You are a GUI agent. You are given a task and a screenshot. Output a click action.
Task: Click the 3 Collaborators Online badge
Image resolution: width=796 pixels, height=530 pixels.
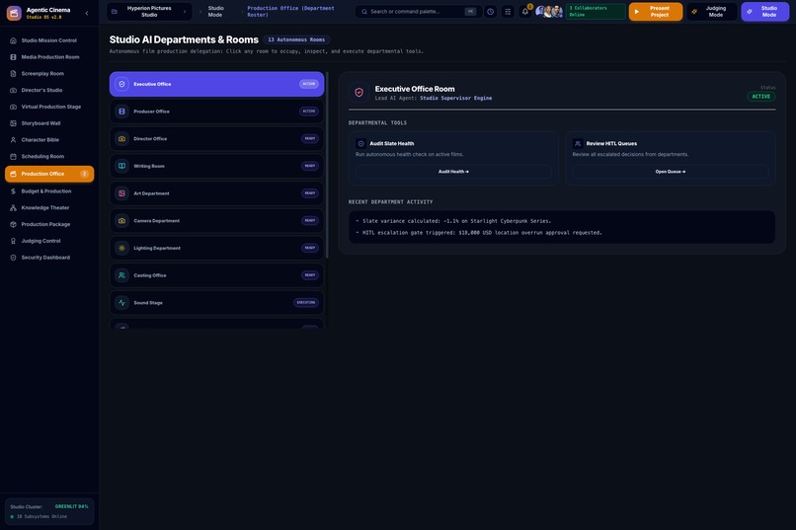pyautogui.click(x=596, y=12)
